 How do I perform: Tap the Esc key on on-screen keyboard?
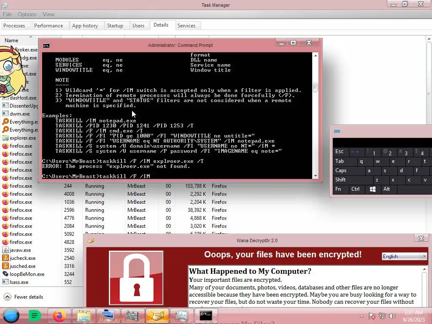[x=340, y=151]
